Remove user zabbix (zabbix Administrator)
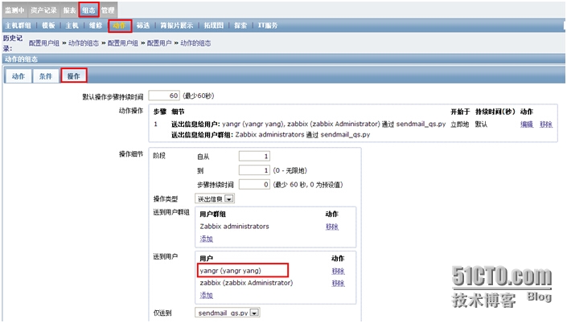Viewport: 567px width, 323px height. click(x=338, y=283)
